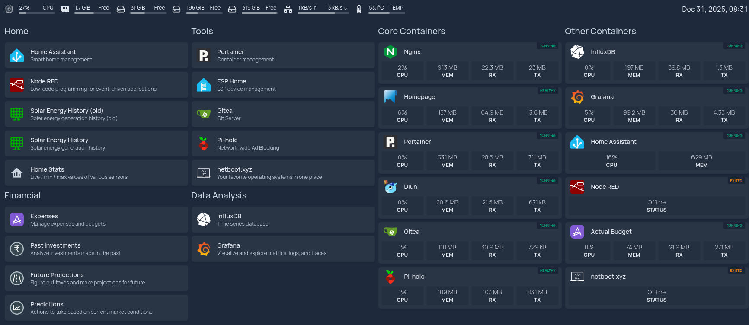This screenshot has width=749, height=325.
Task: Click the Diun container icon
Action: click(391, 187)
